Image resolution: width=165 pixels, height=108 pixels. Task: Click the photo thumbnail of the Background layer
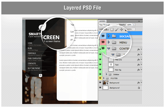106,83
